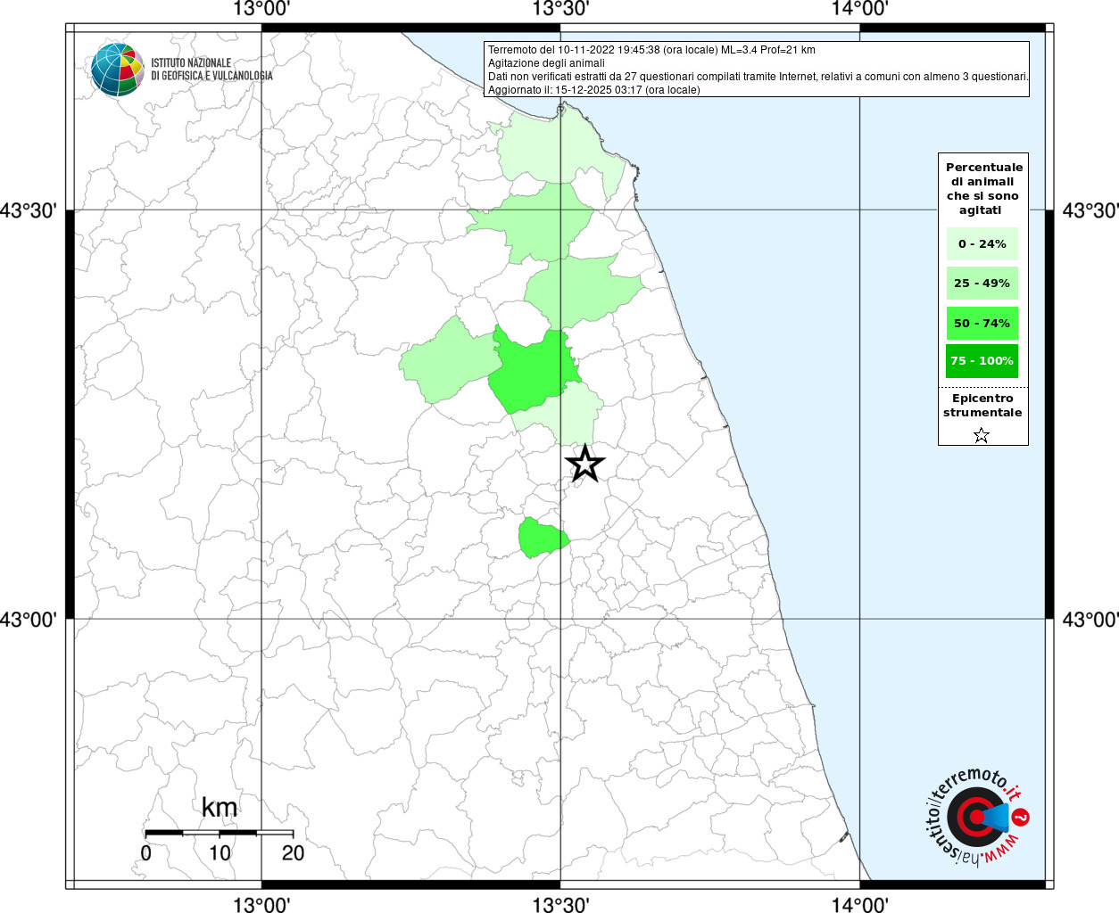Select the 0 - 24% legend swatch
The height and width of the screenshot is (913, 1119).
pyautogui.click(x=982, y=243)
